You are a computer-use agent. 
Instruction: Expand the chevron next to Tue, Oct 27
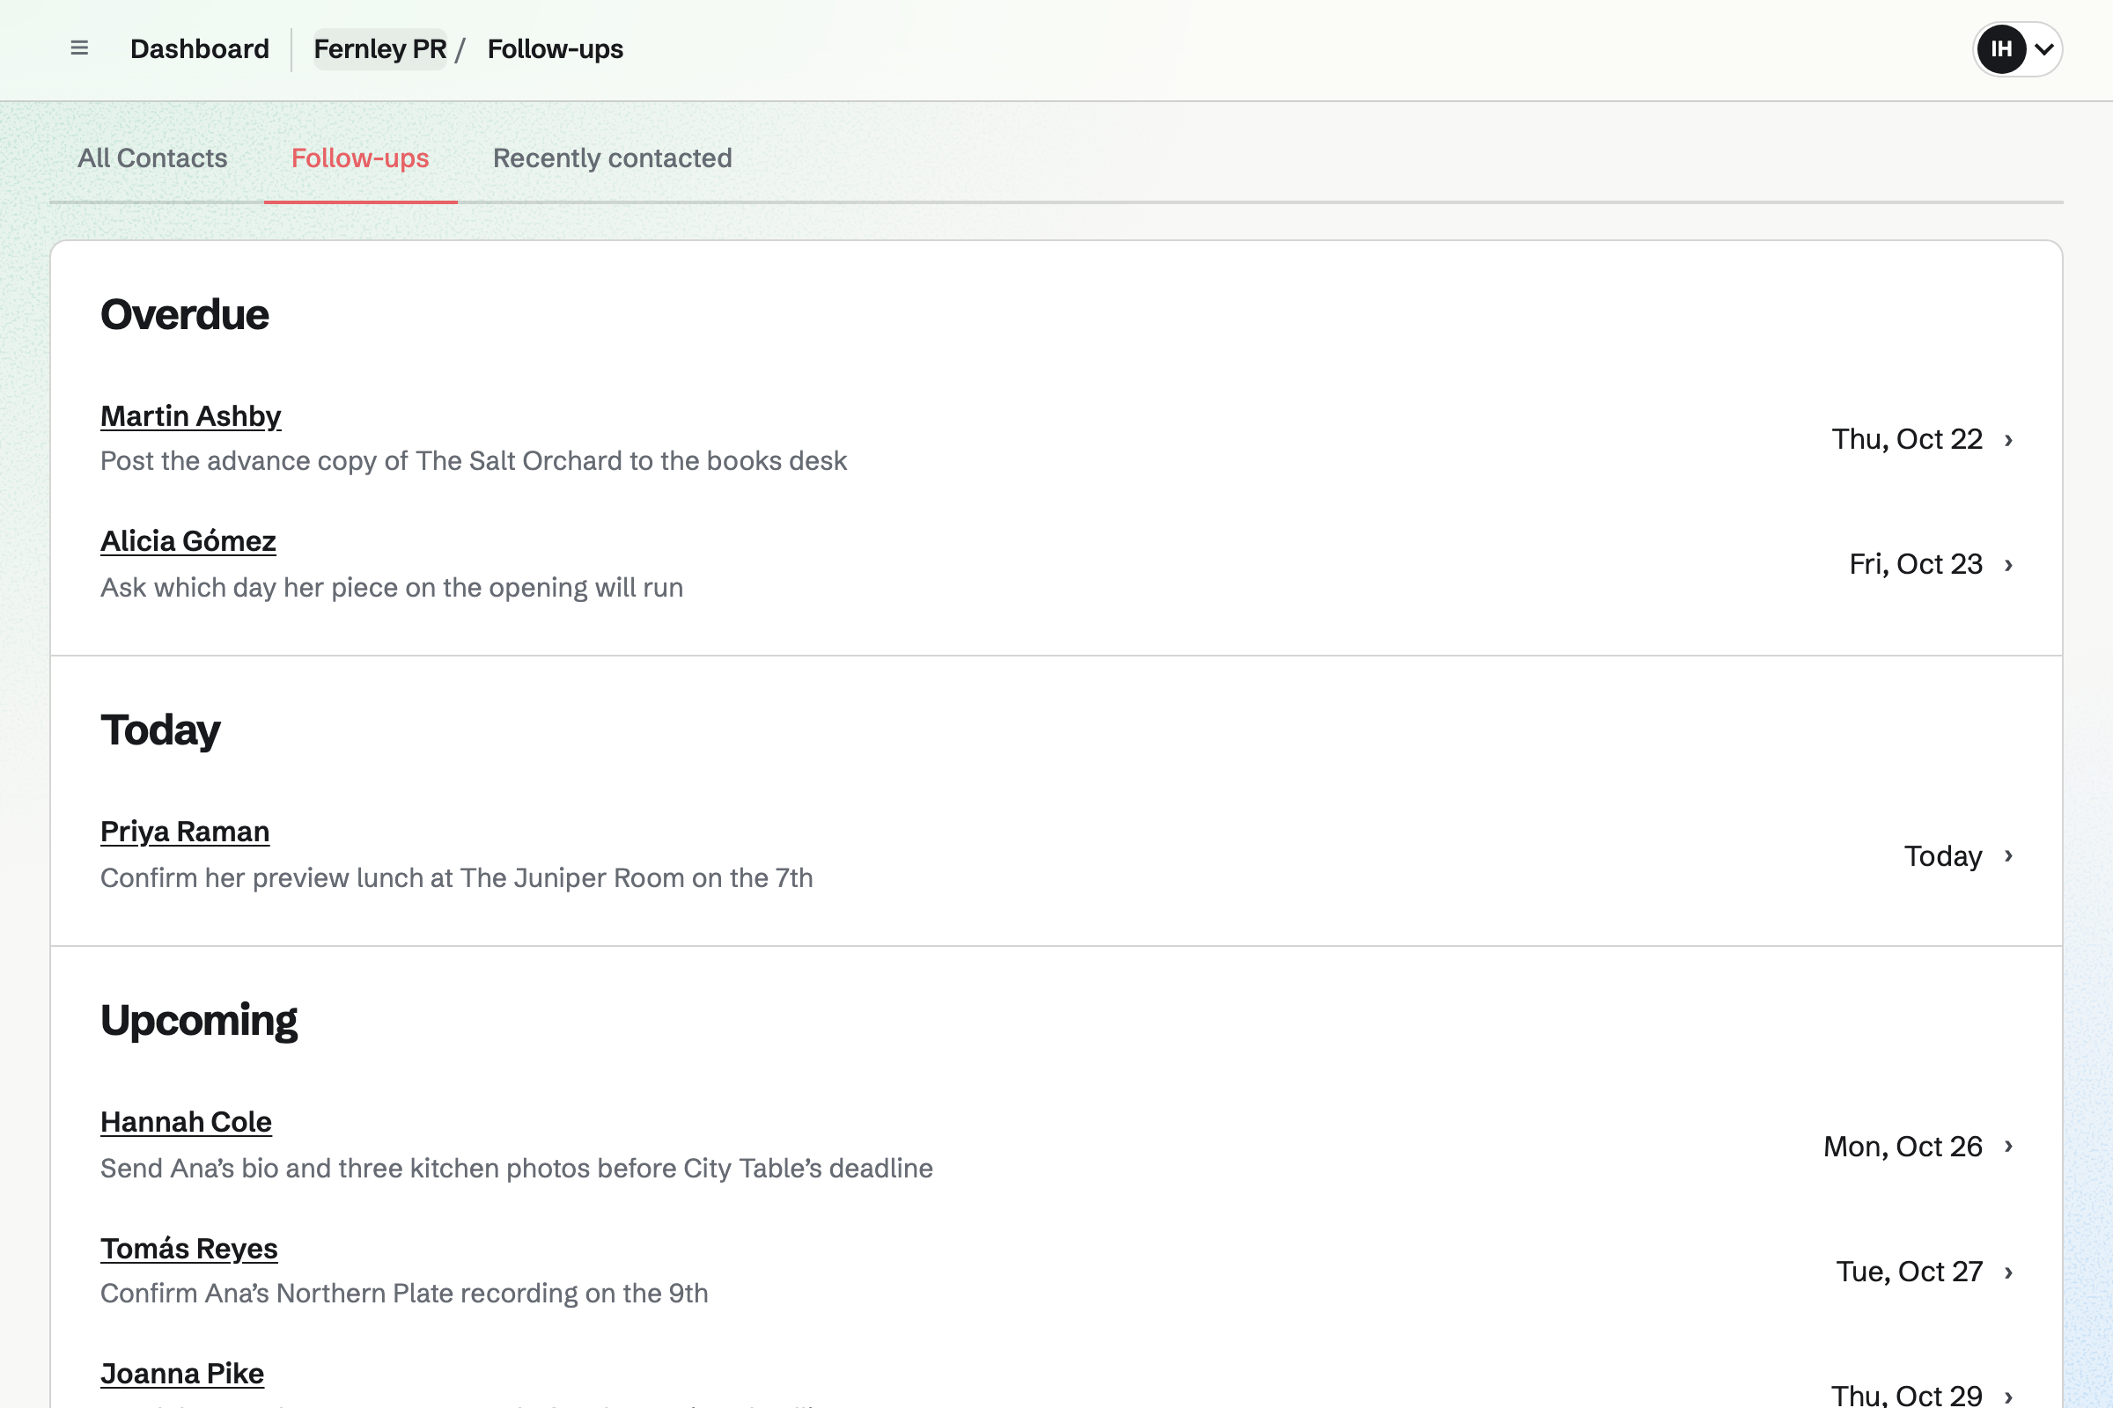(x=2009, y=1272)
